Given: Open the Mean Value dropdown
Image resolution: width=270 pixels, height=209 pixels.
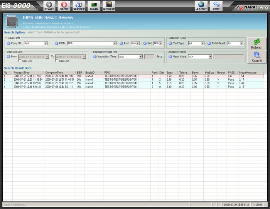Looking at the screenshot, I should point(210,56).
